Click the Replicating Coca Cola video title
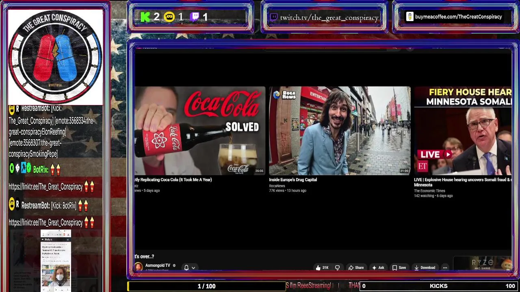The image size is (520, 292). click(x=173, y=180)
